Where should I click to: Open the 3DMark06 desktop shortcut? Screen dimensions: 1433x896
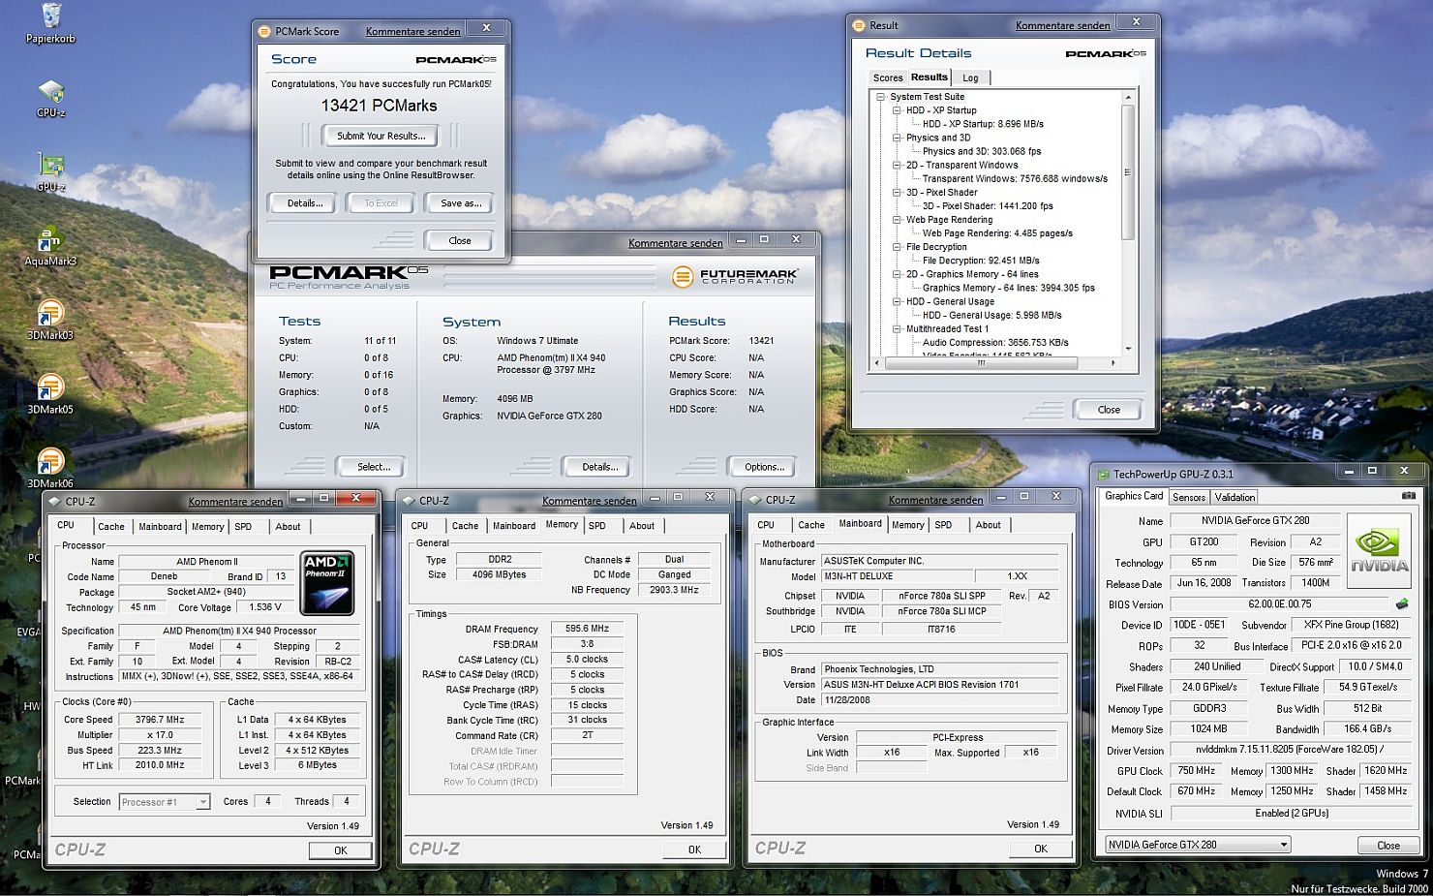point(50,468)
